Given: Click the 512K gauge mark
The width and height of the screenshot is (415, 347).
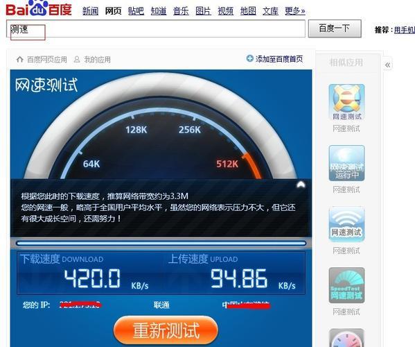Looking at the screenshot, I should [x=227, y=164].
